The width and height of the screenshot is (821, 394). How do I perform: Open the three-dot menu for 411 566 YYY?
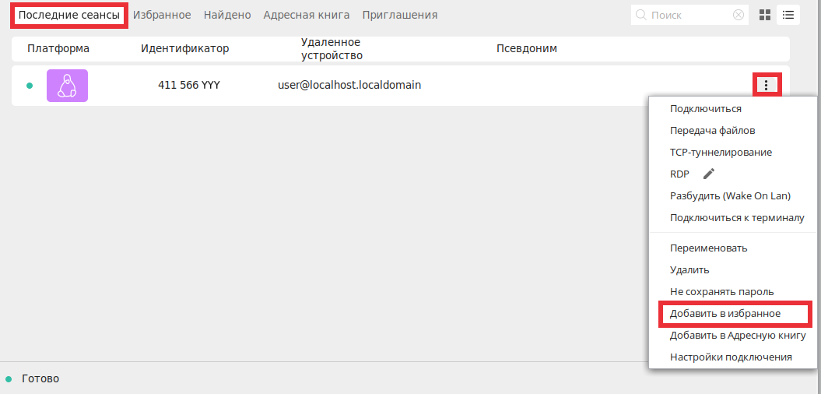[767, 85]
